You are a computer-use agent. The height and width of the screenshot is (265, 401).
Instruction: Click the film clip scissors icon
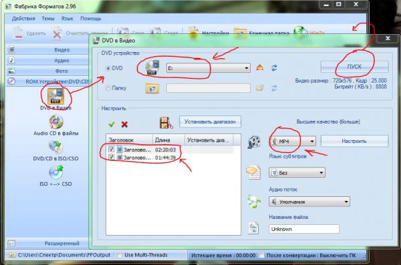(x=166, y=123)
